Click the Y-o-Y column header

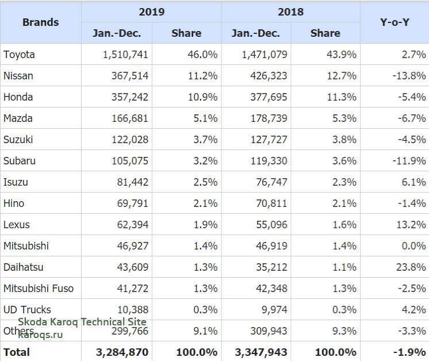[394, 22]
